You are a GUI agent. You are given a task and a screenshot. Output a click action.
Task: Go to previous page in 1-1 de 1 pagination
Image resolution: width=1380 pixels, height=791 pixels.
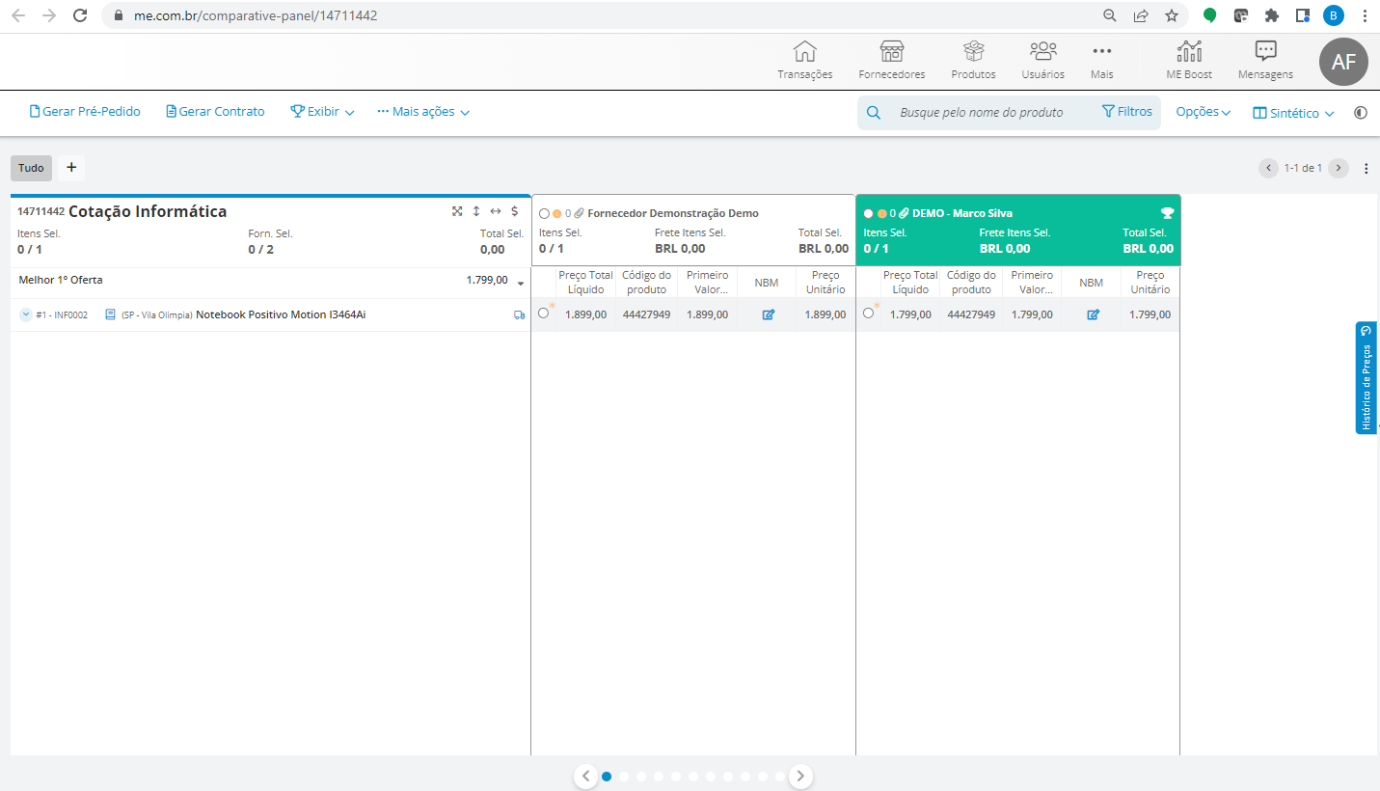[1269, 168]
